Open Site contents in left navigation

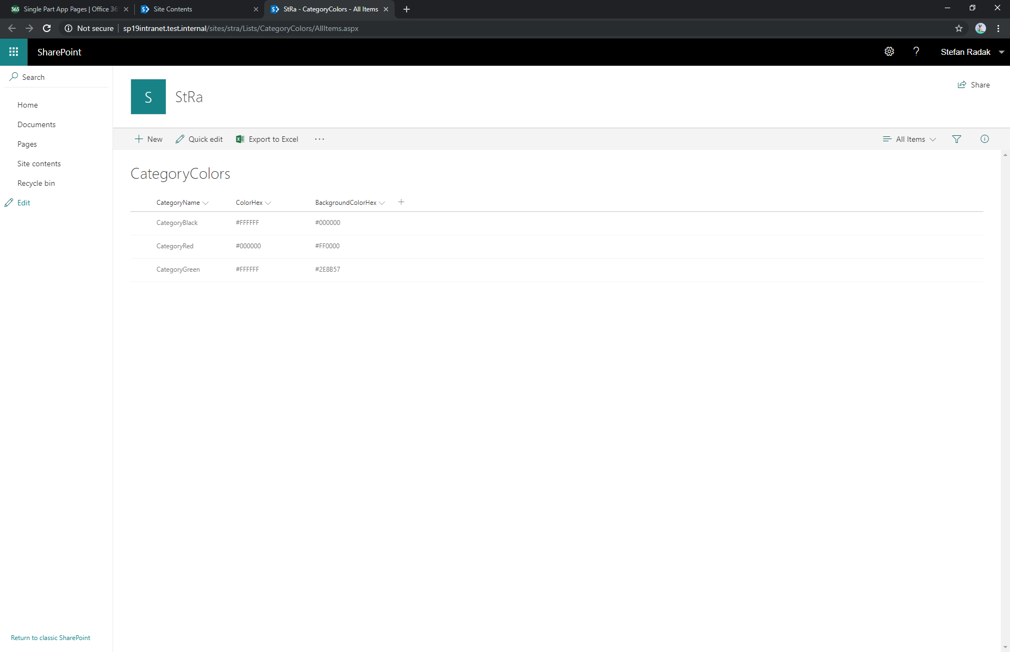coord(39,164)
